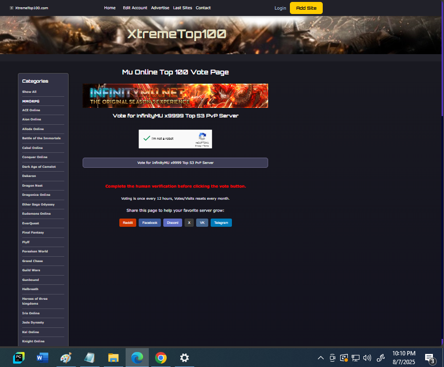
Task: Share the page via X button
Action: [x=189, y=223]
